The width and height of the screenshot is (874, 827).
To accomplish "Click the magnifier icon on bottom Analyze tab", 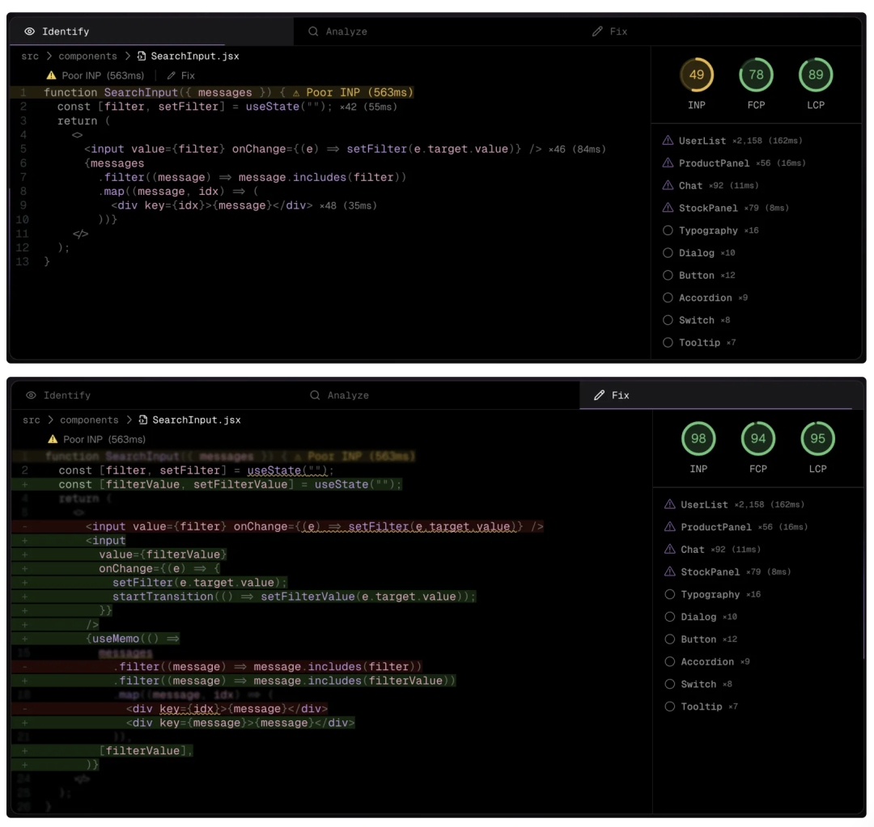I will point(315,395).
